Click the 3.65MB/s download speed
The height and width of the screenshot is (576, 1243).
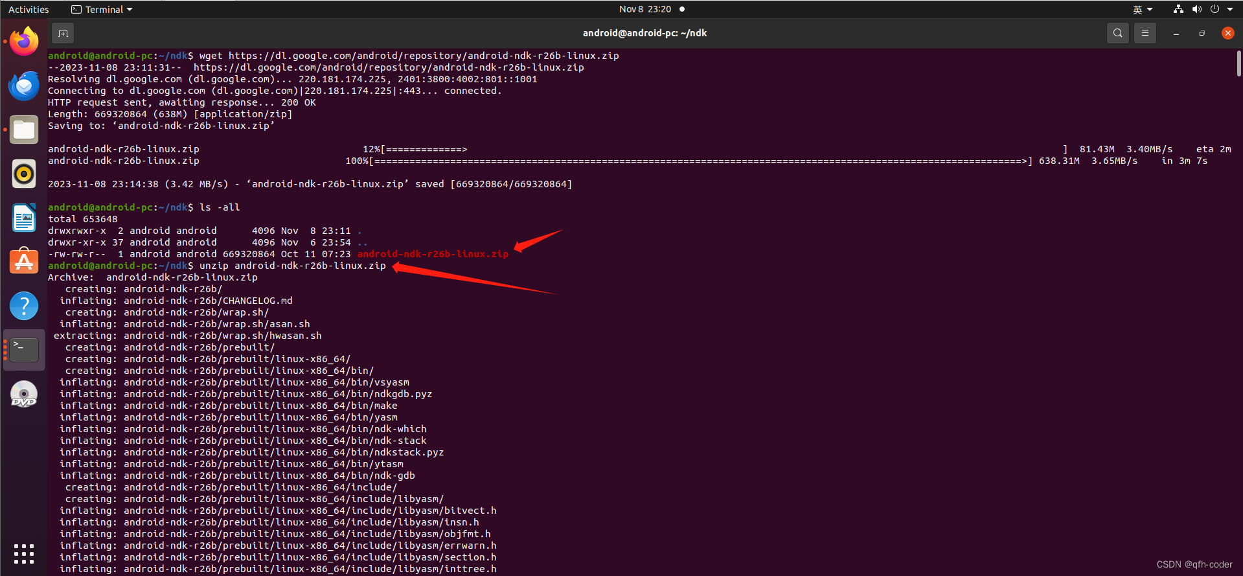coord(1114,161)
